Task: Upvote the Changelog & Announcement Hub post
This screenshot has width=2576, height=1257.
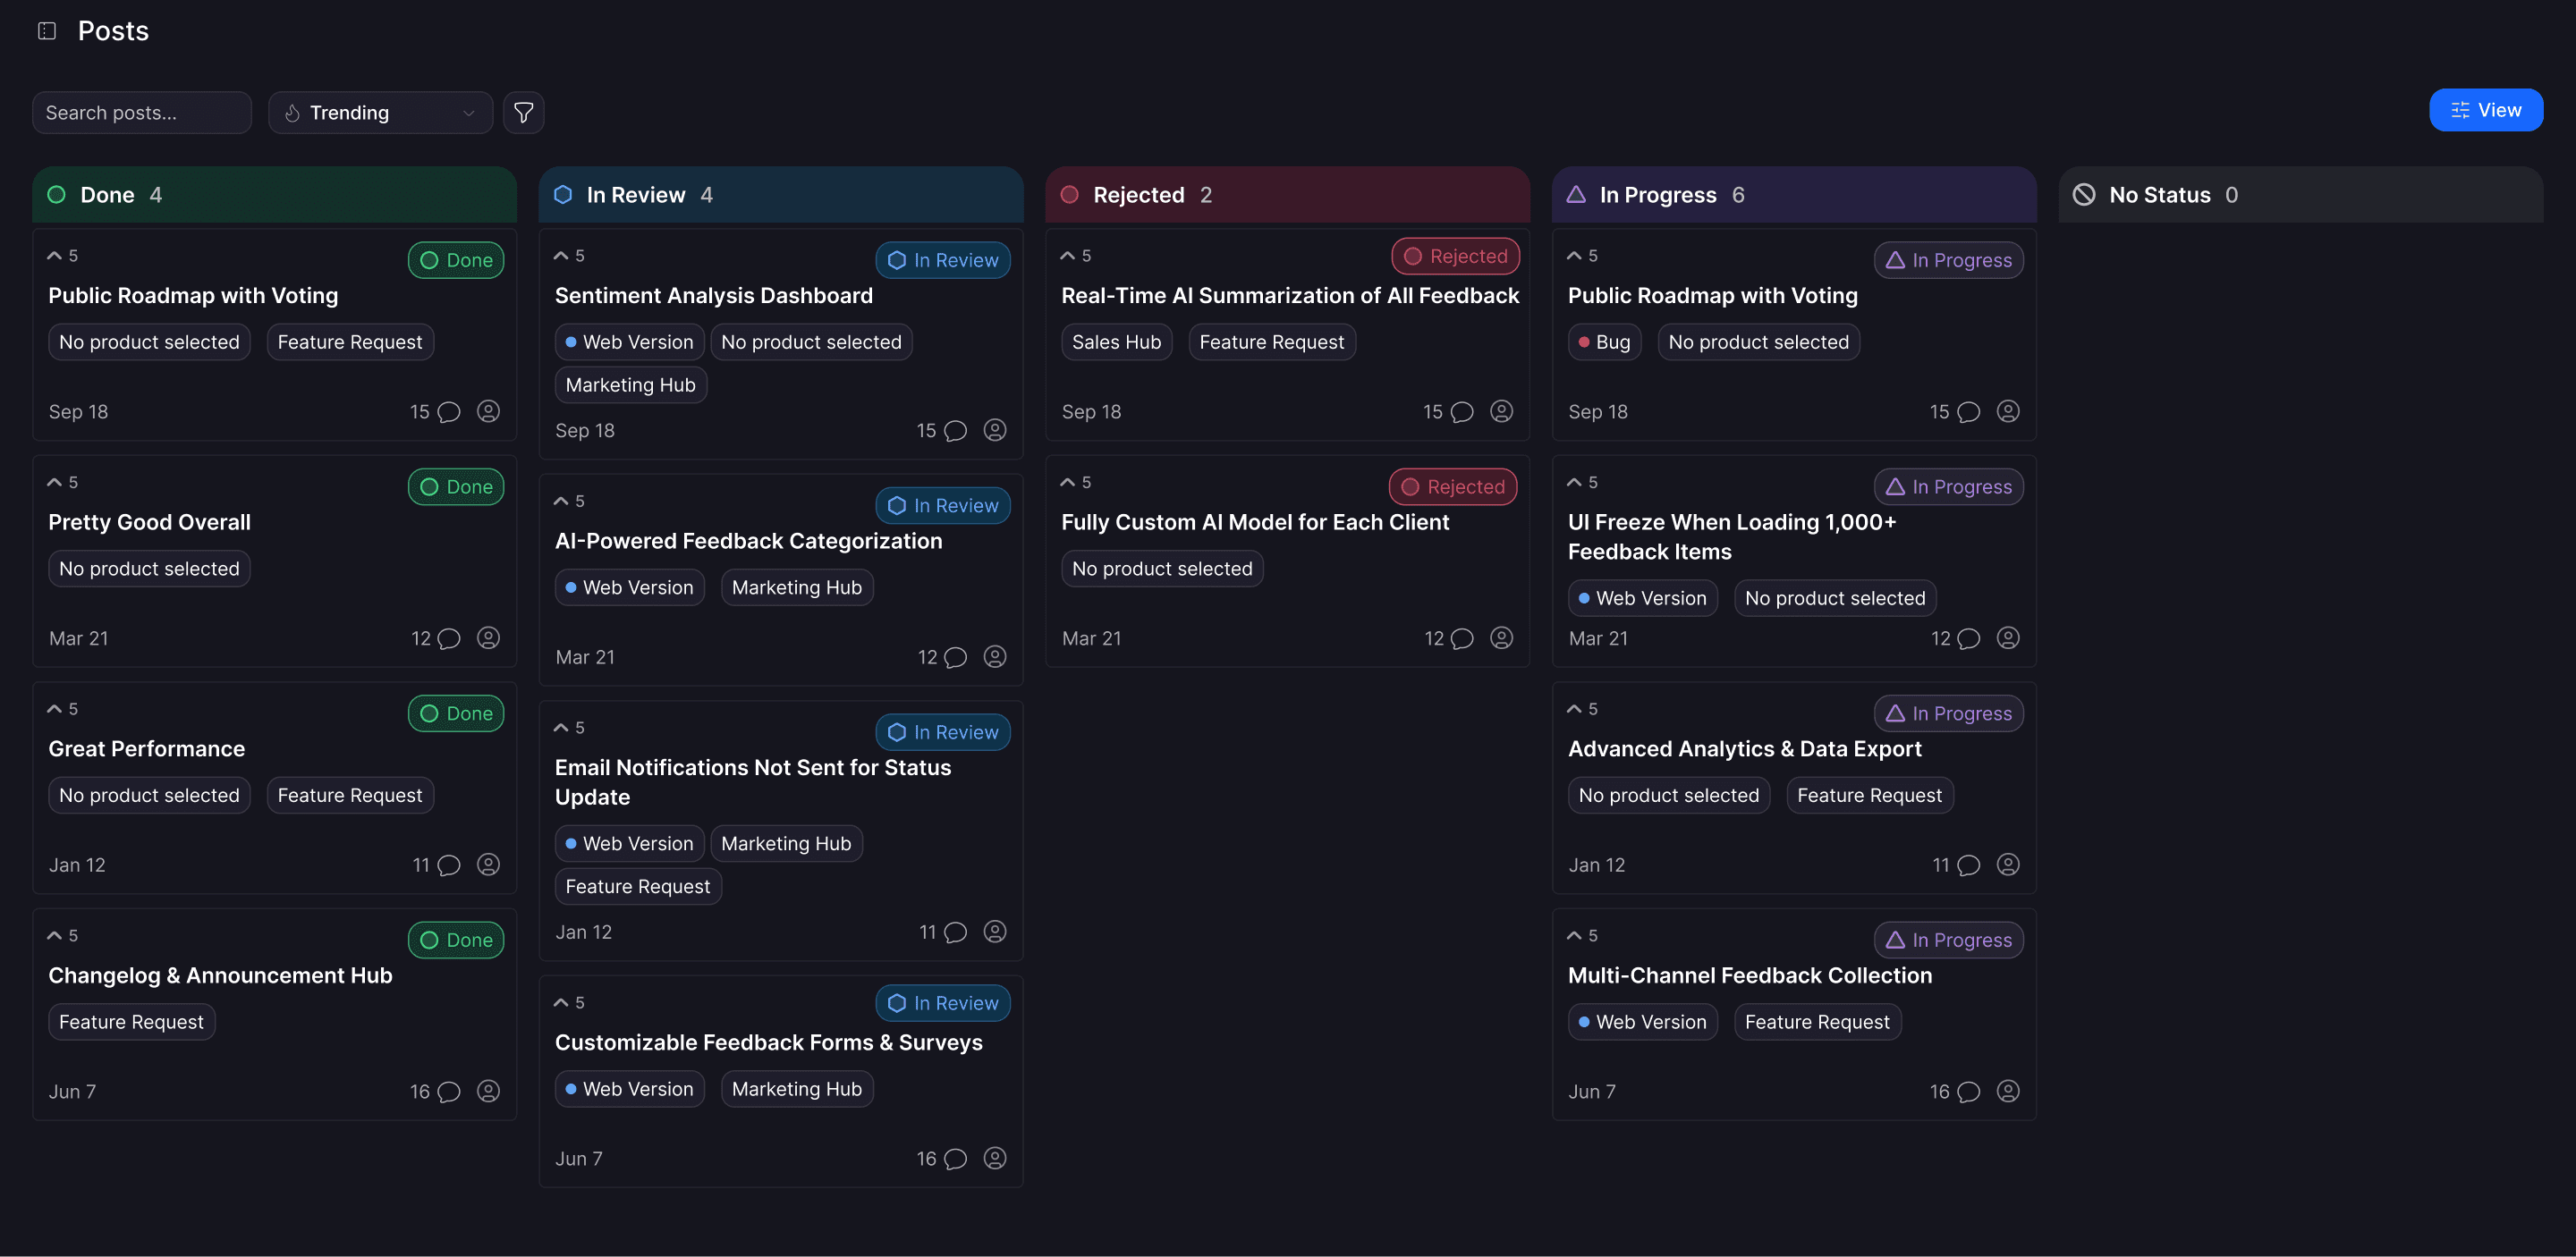Action: tap(55, 935)
